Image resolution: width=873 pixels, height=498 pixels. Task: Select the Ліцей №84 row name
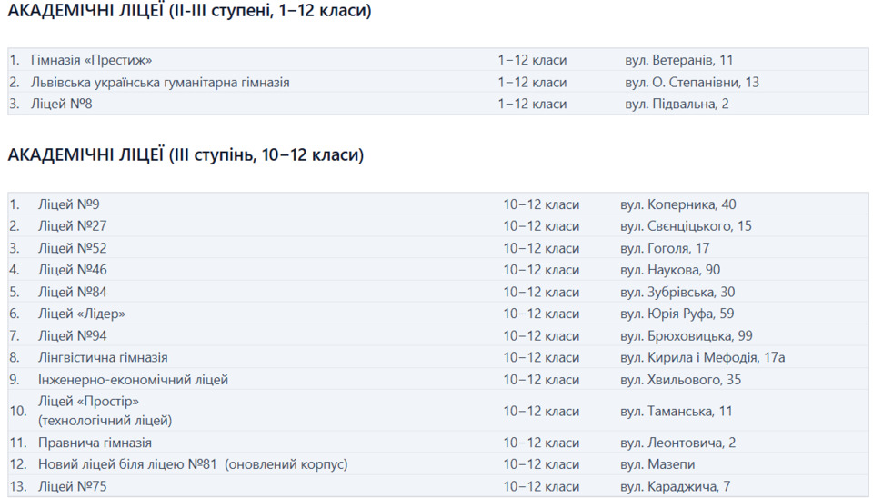(x=73, y=292)
